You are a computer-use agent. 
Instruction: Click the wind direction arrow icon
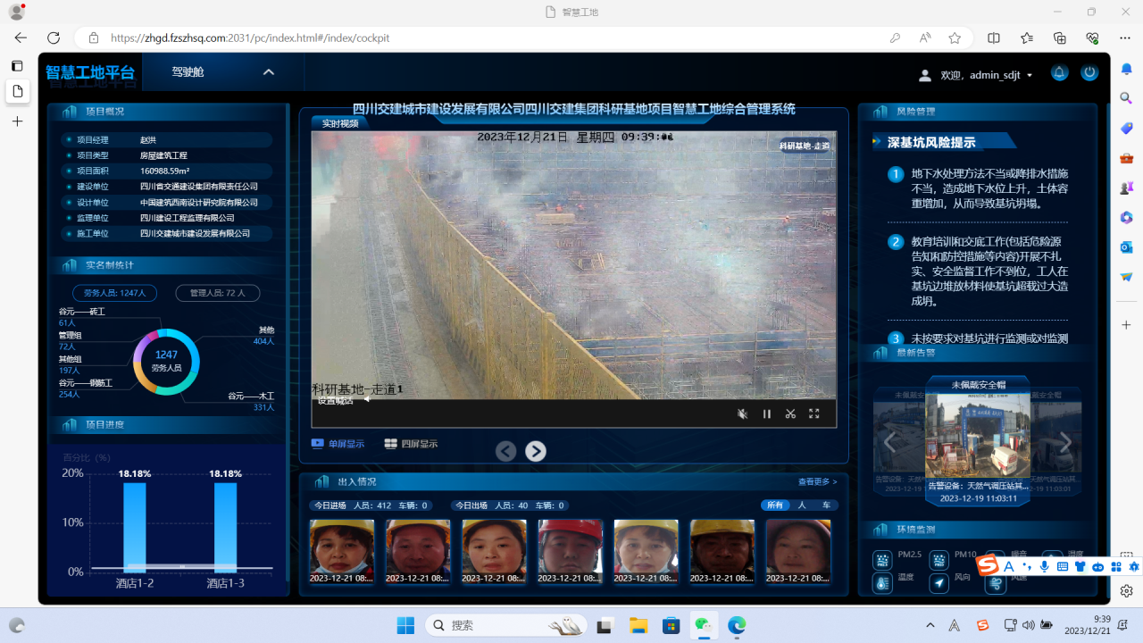pyautogui.click(x=939, y=583)
